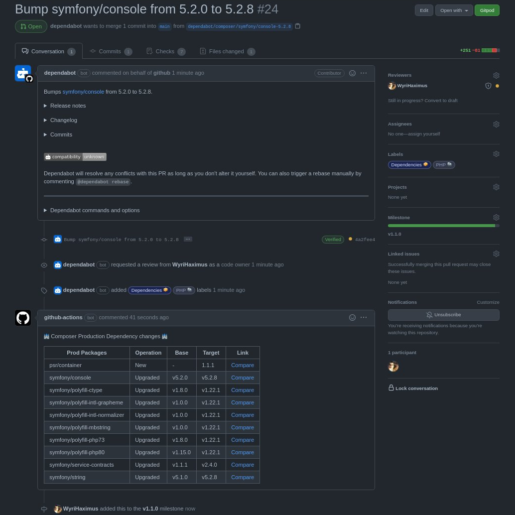This screenshot has width=515, height=515.
Task: Open the Reviewers settings gear
Action: tap(496, 75)
